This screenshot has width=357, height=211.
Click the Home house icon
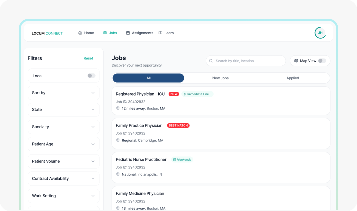point(80,33)
